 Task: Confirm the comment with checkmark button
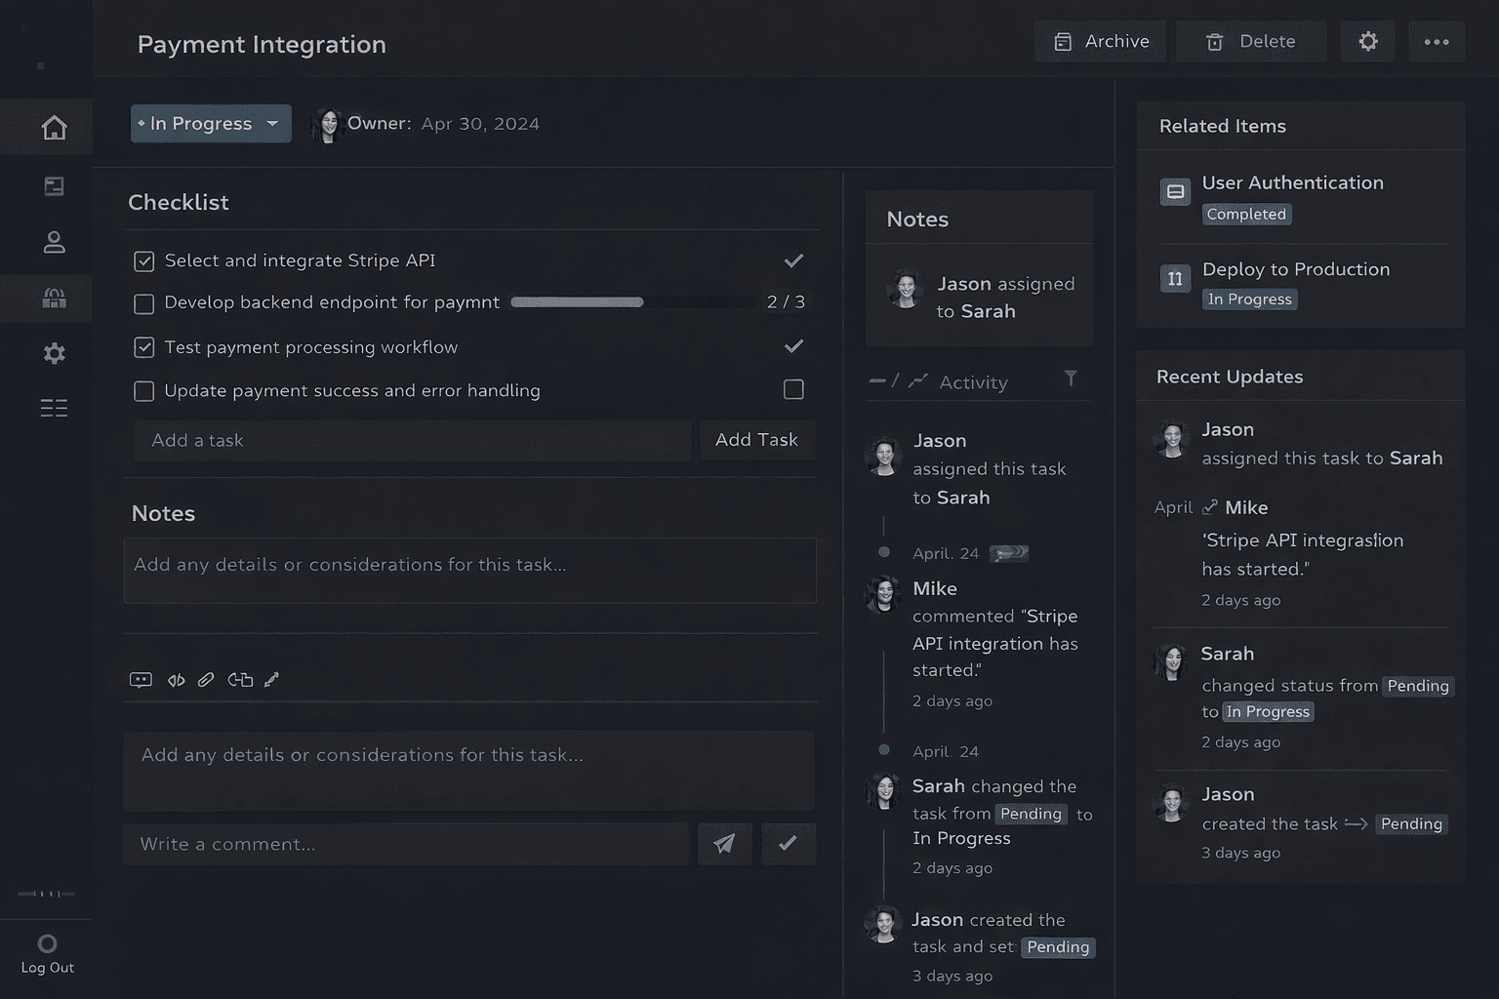pyautogui.click(x=788, y=844)
